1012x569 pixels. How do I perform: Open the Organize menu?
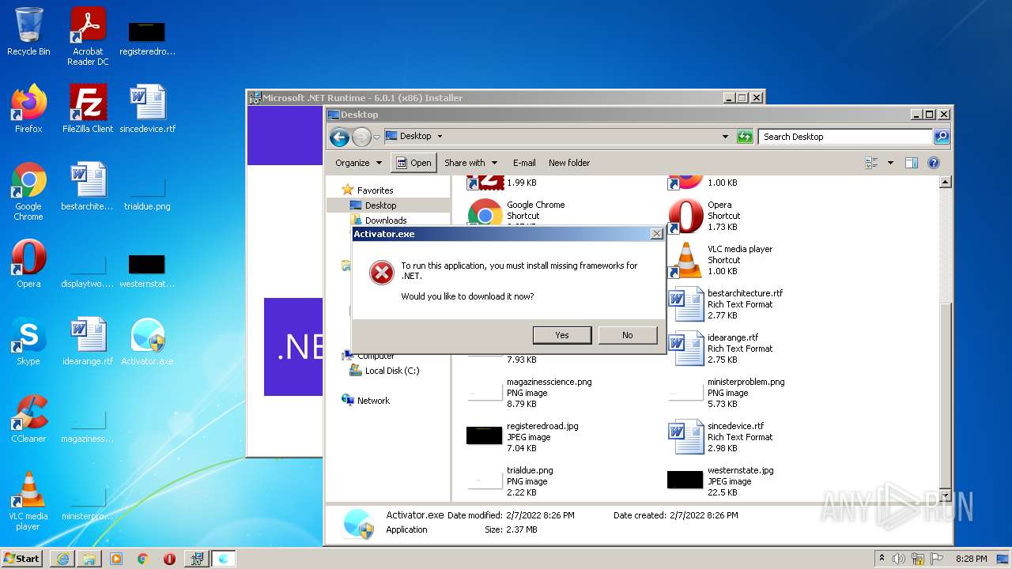pos(358,163)
